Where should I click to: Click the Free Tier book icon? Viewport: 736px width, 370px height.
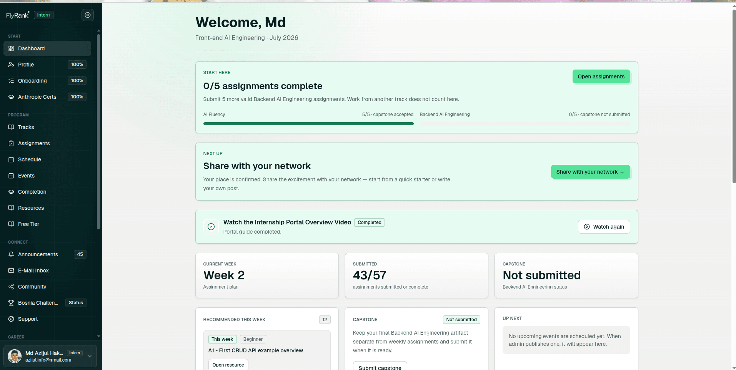pos(11,224)
